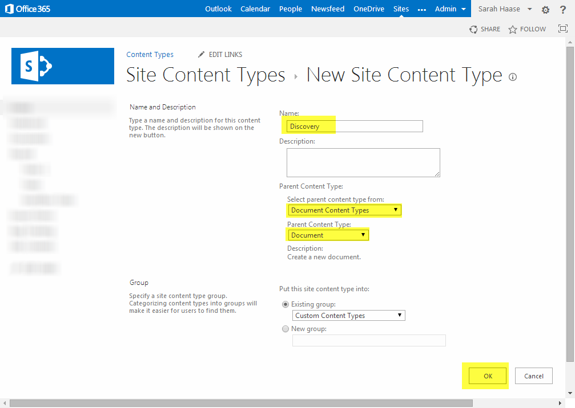The width and height of the screenshot is (575, 408).
Task: Click the help question mark icon
Action: pos(562,10)
